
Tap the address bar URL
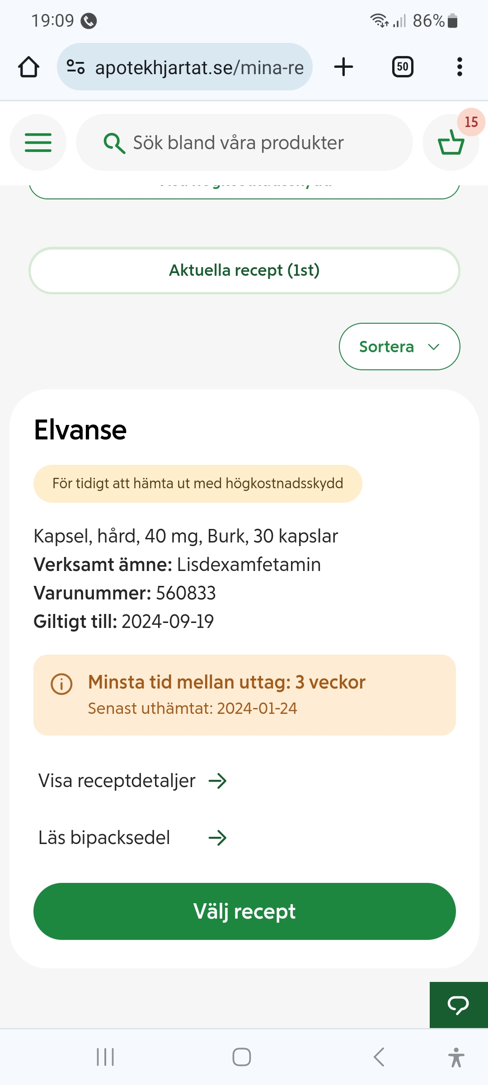(199, 67)
